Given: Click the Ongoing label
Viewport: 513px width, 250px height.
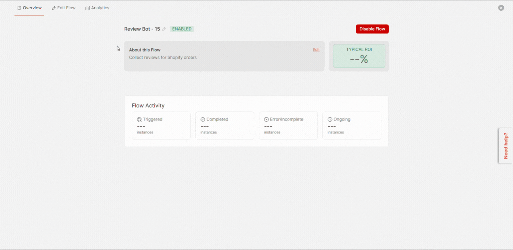Looking at the screenshot, I should [342, 119].
